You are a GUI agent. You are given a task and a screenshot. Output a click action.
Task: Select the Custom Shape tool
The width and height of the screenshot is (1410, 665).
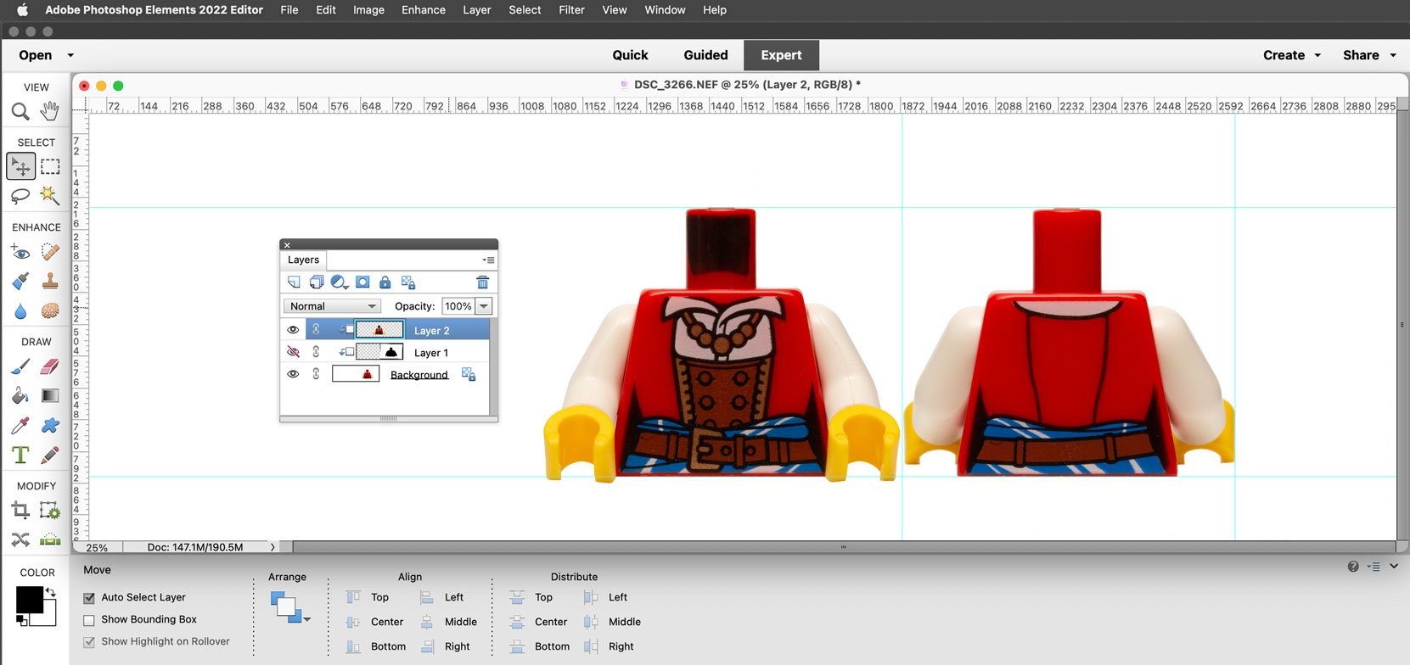coord(50,425)
